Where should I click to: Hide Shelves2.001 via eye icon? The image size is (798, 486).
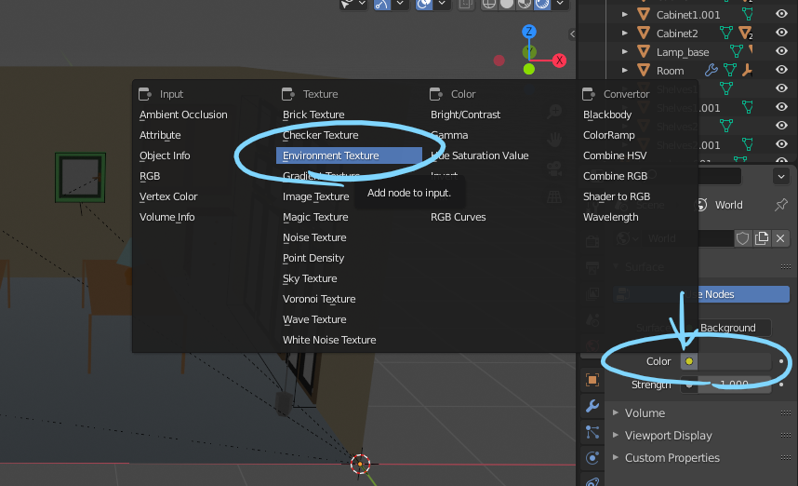click(781, 144)
